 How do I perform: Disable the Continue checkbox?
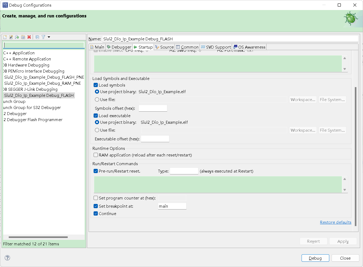click(x=96, y=213)
